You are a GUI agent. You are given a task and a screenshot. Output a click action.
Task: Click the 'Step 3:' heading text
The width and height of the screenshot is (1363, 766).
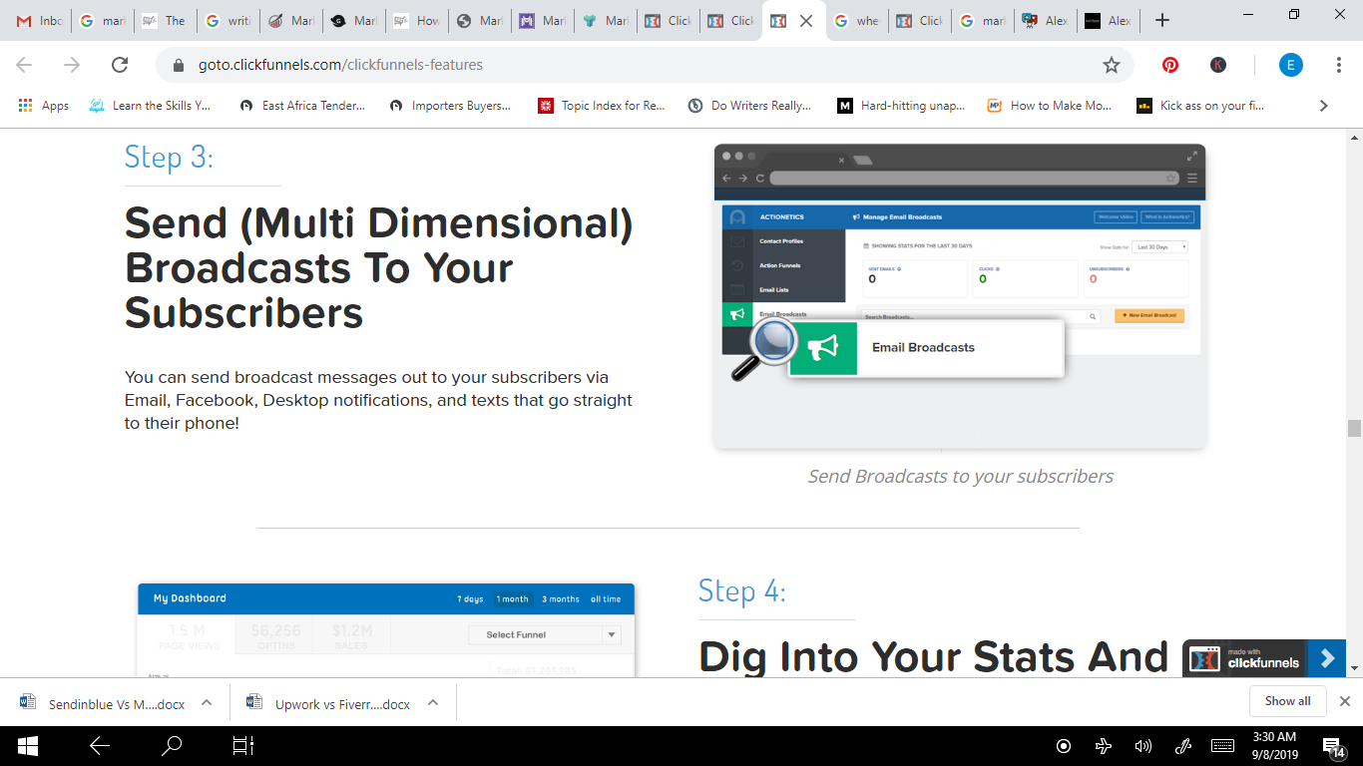coord(170,158)
